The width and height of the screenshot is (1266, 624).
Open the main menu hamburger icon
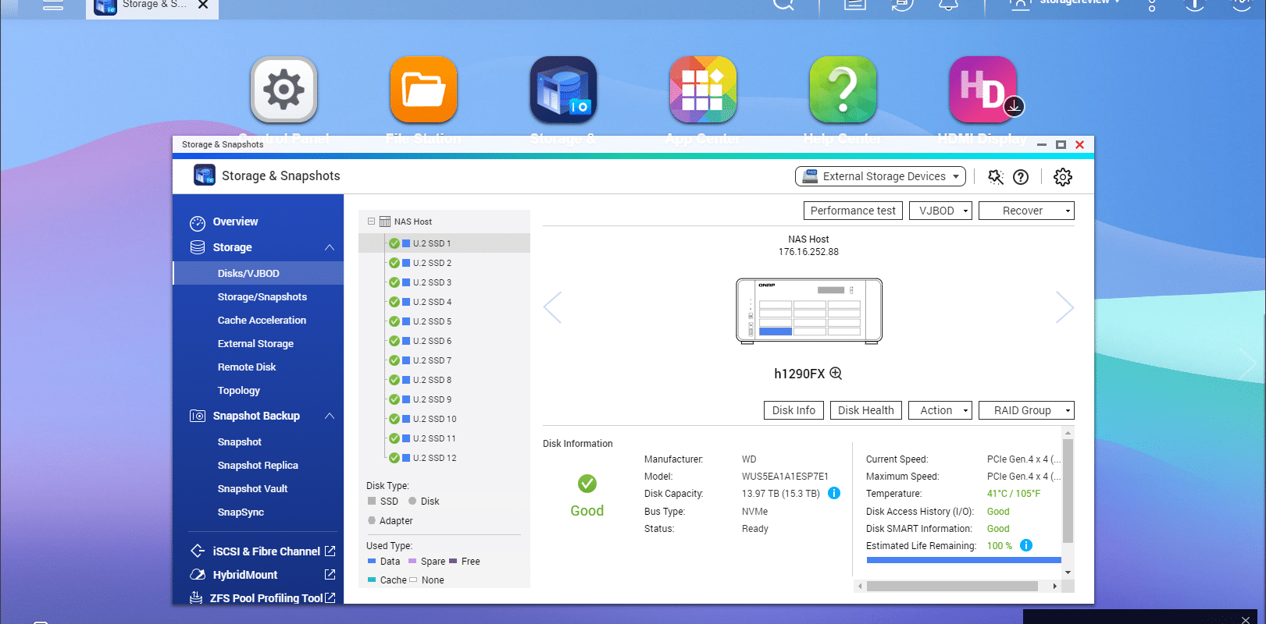point(53,5)
